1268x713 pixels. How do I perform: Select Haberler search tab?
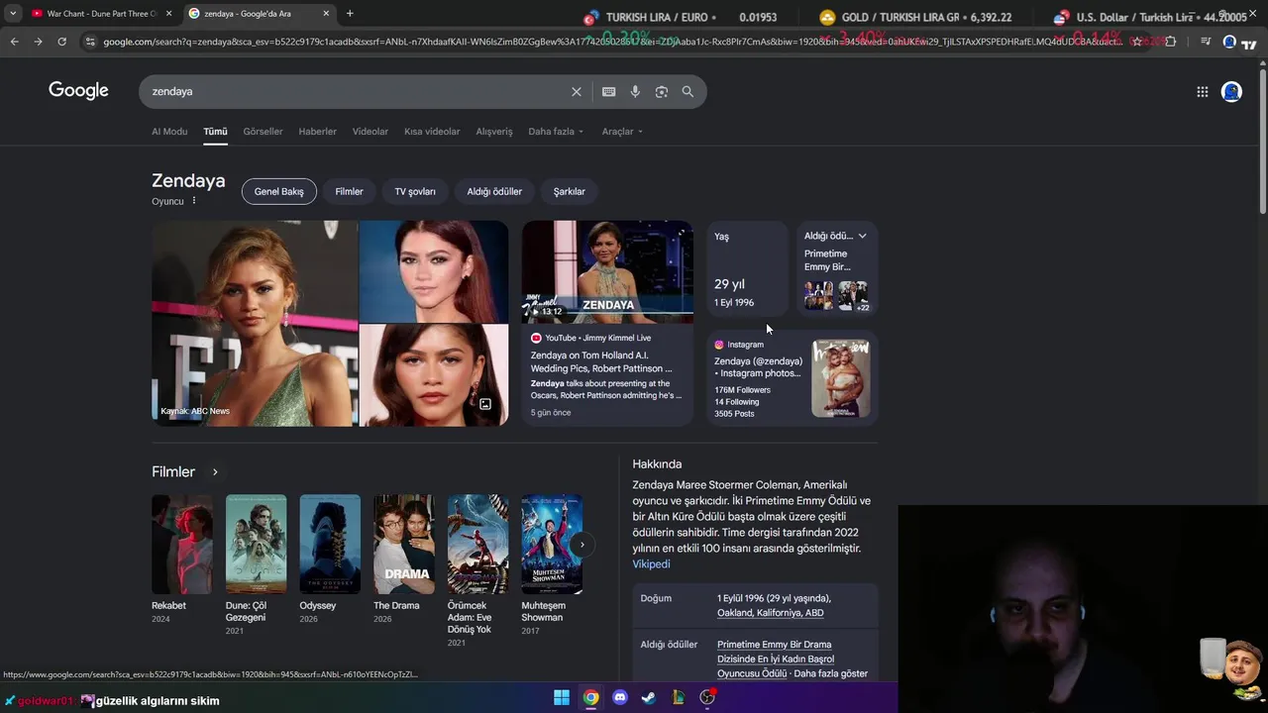(x=318, y=132)
